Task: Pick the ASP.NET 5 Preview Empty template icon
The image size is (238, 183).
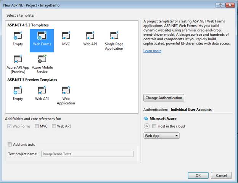Action: pyautogui.click(x=18, y=90)
